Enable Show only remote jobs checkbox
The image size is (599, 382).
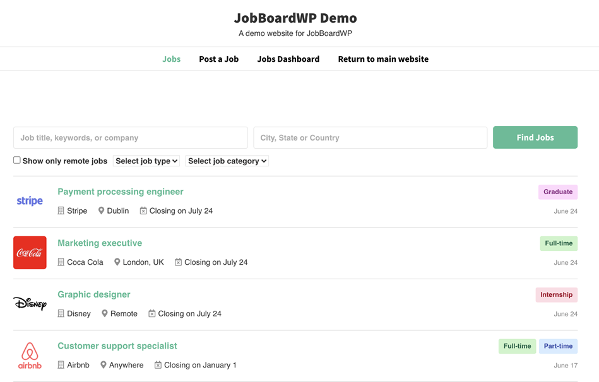(x=17, y=160)
